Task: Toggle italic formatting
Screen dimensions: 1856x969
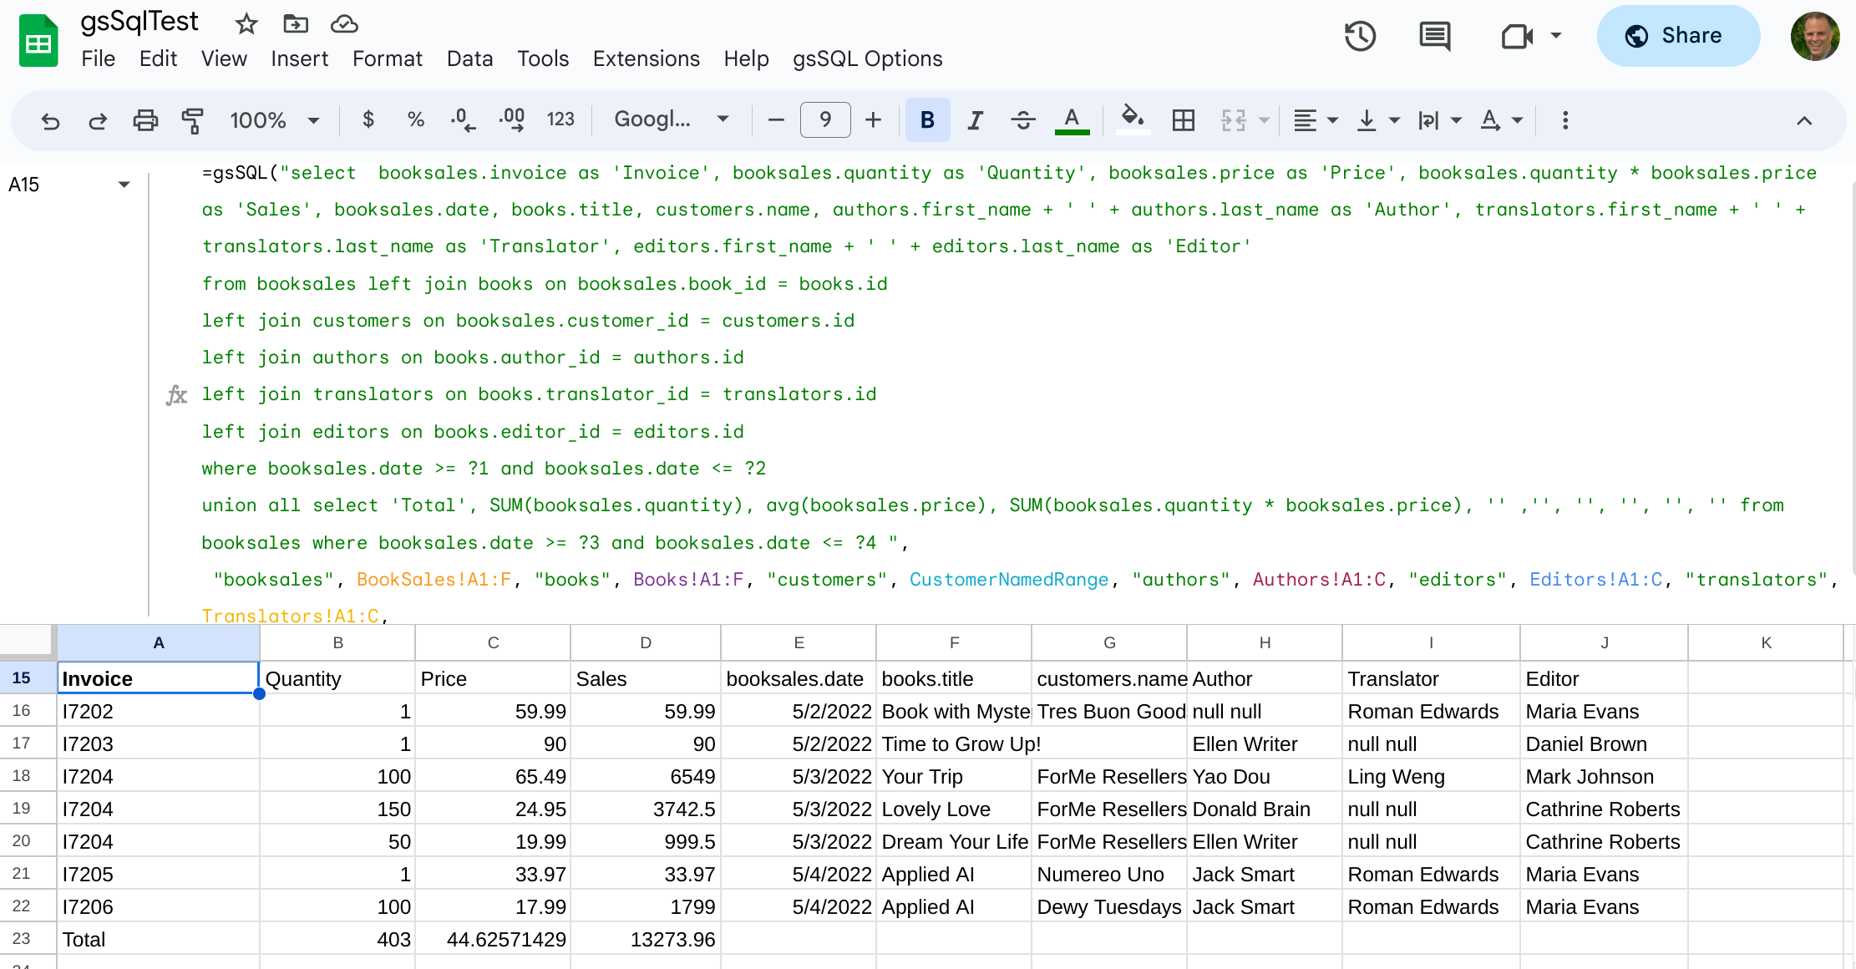Action: 975,120
